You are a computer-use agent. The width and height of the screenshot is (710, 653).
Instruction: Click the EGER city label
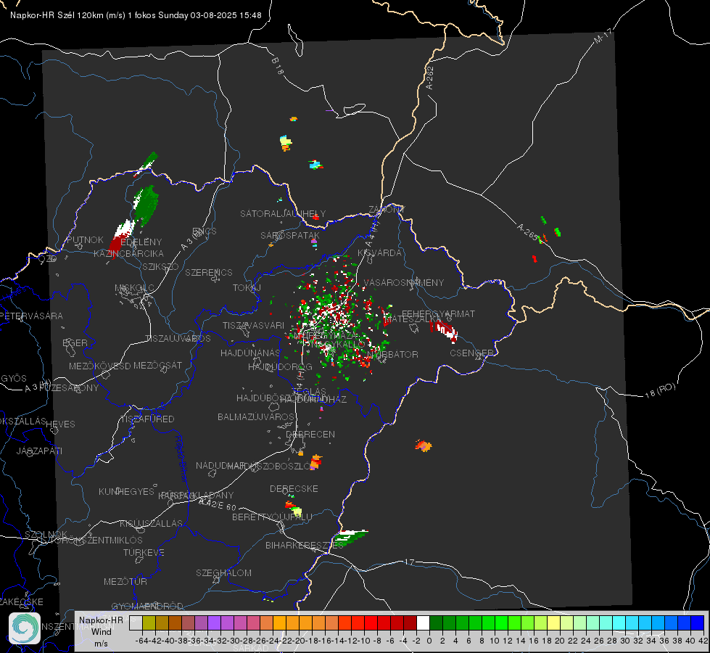tap(75, 343)
